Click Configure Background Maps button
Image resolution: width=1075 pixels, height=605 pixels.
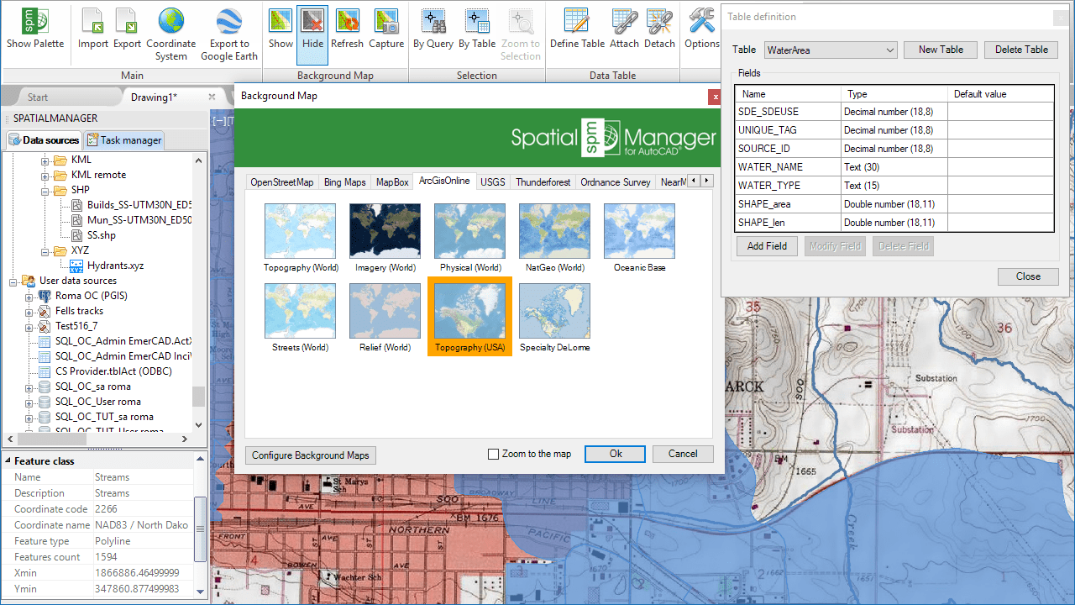[x=311, y=455]
